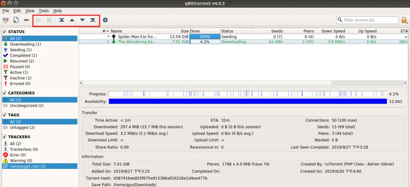Filter by Active (1) status

(x=40, y=72)
